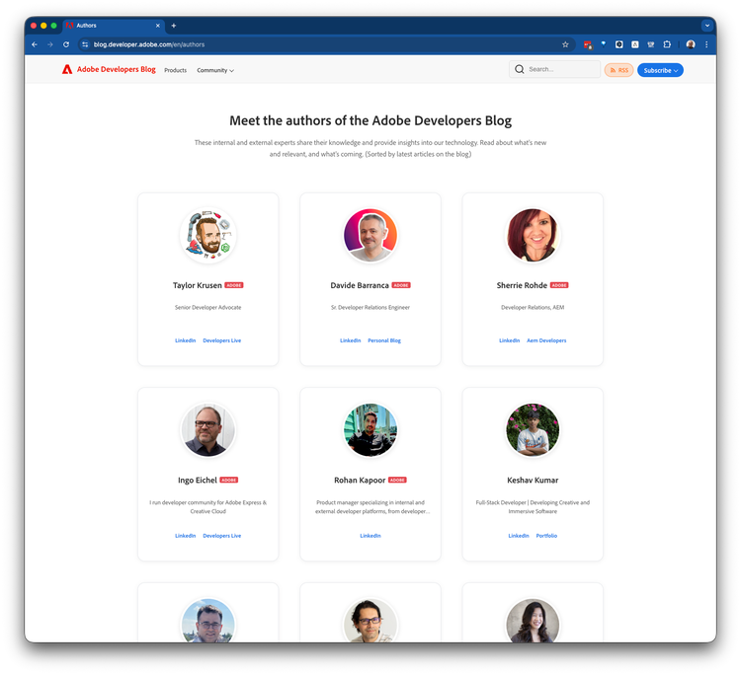Open the Products menu item
The height and width of the screenshot is (675, 741).
pos(175,71)
